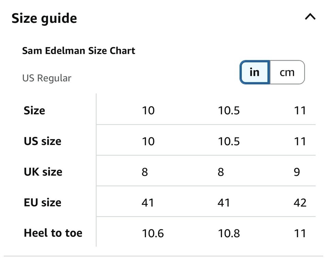Click heel to toe 10.6 value
The height and width of the screenshot is (258, 327).
153,233
